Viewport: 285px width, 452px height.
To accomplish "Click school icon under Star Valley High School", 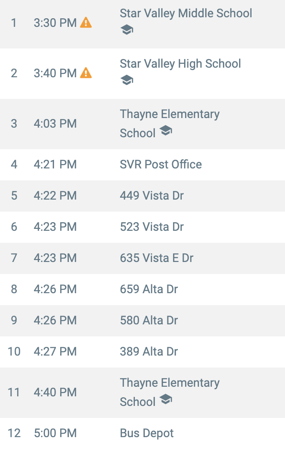I will coord(127,80).
